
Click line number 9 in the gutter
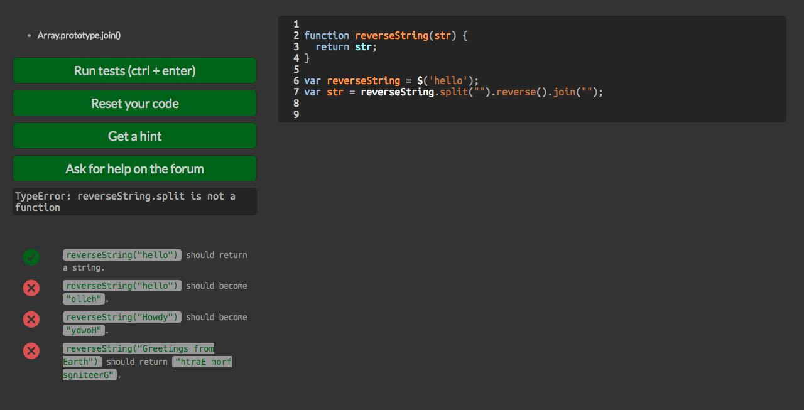click(x=296, y=115)
